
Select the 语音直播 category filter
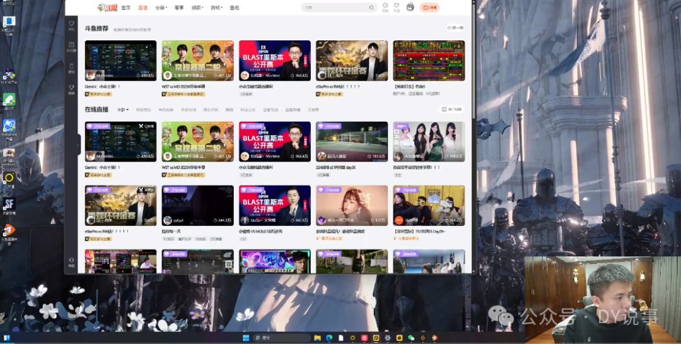293,110
